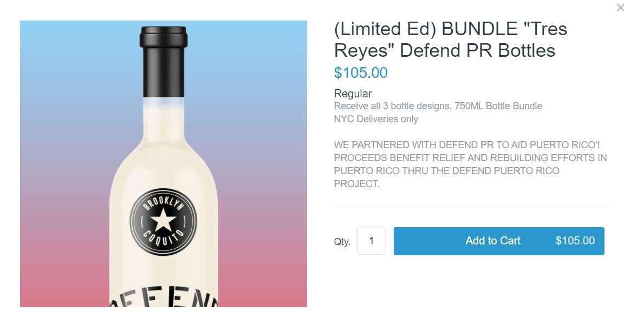
Task: Click the "NYC Deliveries only" note
Action: [x=376, y=119]
